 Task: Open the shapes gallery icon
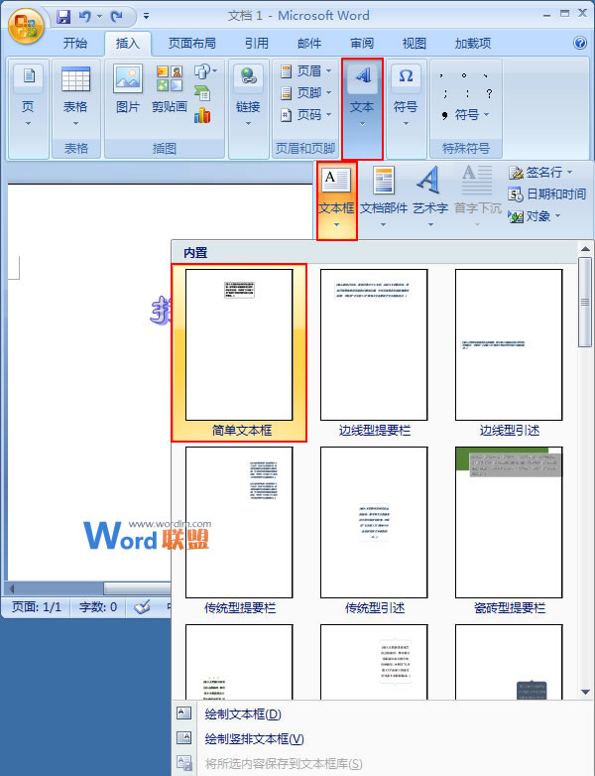click(204, 71)
